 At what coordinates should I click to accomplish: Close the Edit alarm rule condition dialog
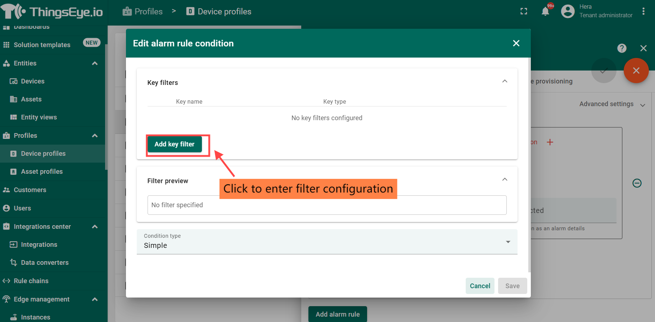(x=516, y=43)
